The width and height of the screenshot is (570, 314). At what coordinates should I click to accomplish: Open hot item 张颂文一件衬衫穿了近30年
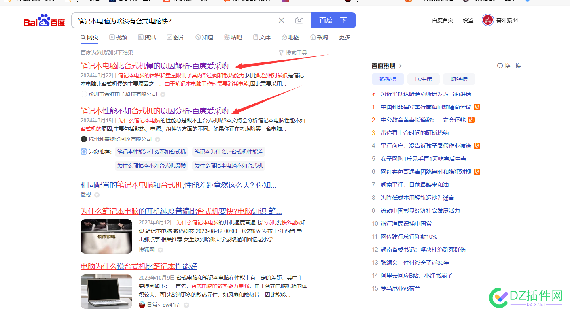click(x=415, y=263)
